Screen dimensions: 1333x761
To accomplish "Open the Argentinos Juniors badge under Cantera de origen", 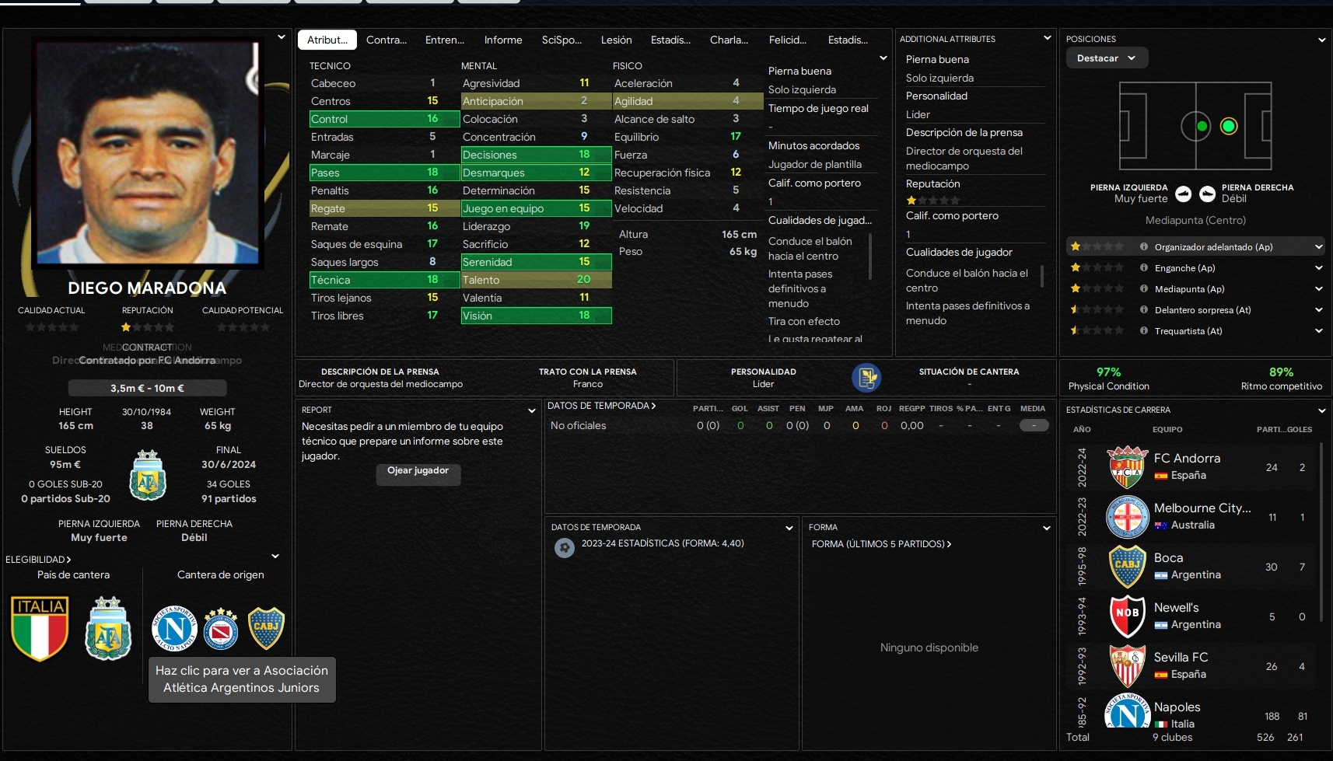I will pyautogui.click(x=221, y=628).
